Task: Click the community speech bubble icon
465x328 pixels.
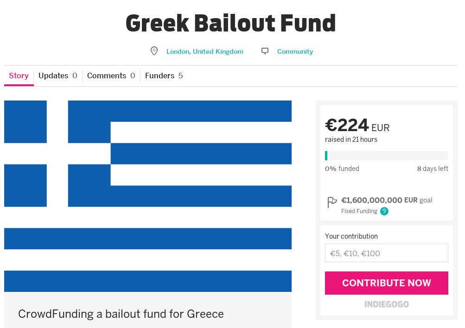Action: point(265,51)
